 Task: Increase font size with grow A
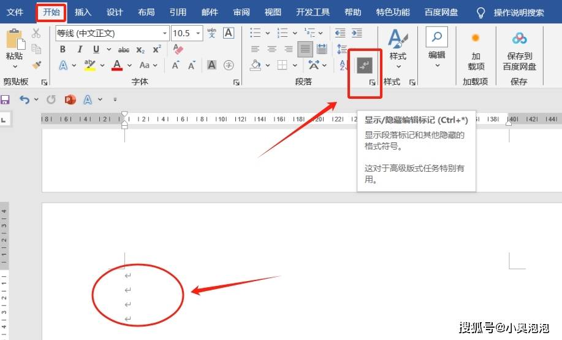[x=175, y=65]
